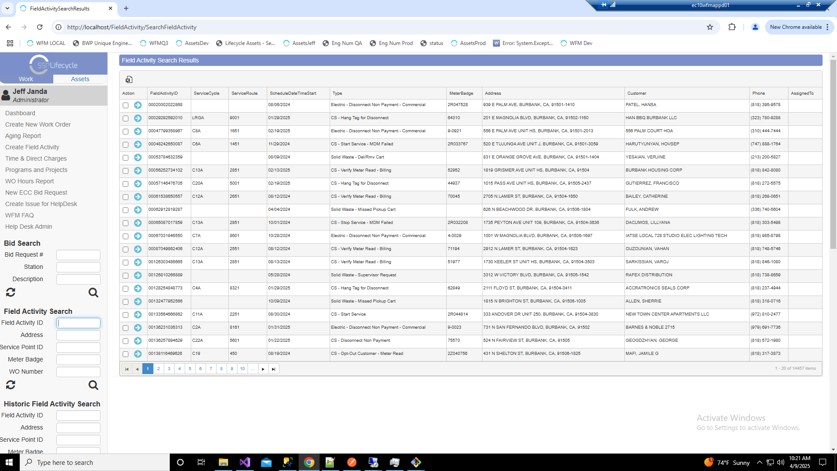
Task: Open field activity 00047799358967 arrow icon
Action: tap(138, 131)
